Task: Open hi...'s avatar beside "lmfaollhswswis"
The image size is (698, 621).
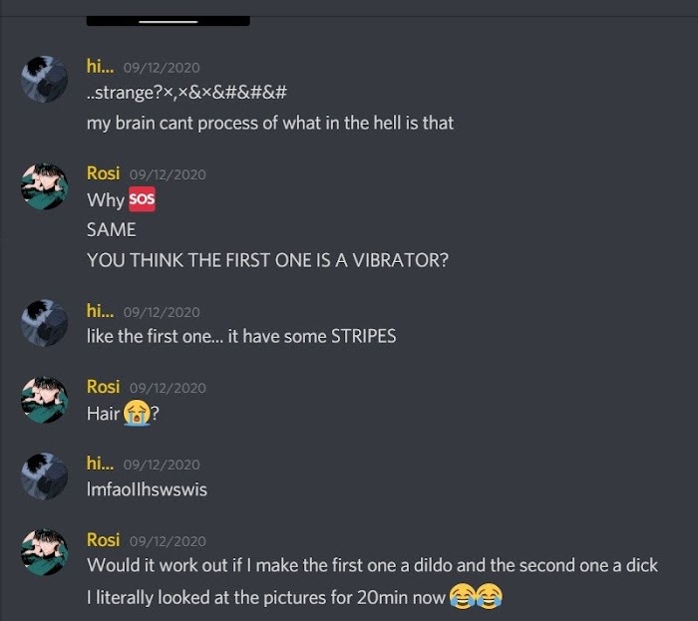Action: pyautogui.click(x=45, y=476)
